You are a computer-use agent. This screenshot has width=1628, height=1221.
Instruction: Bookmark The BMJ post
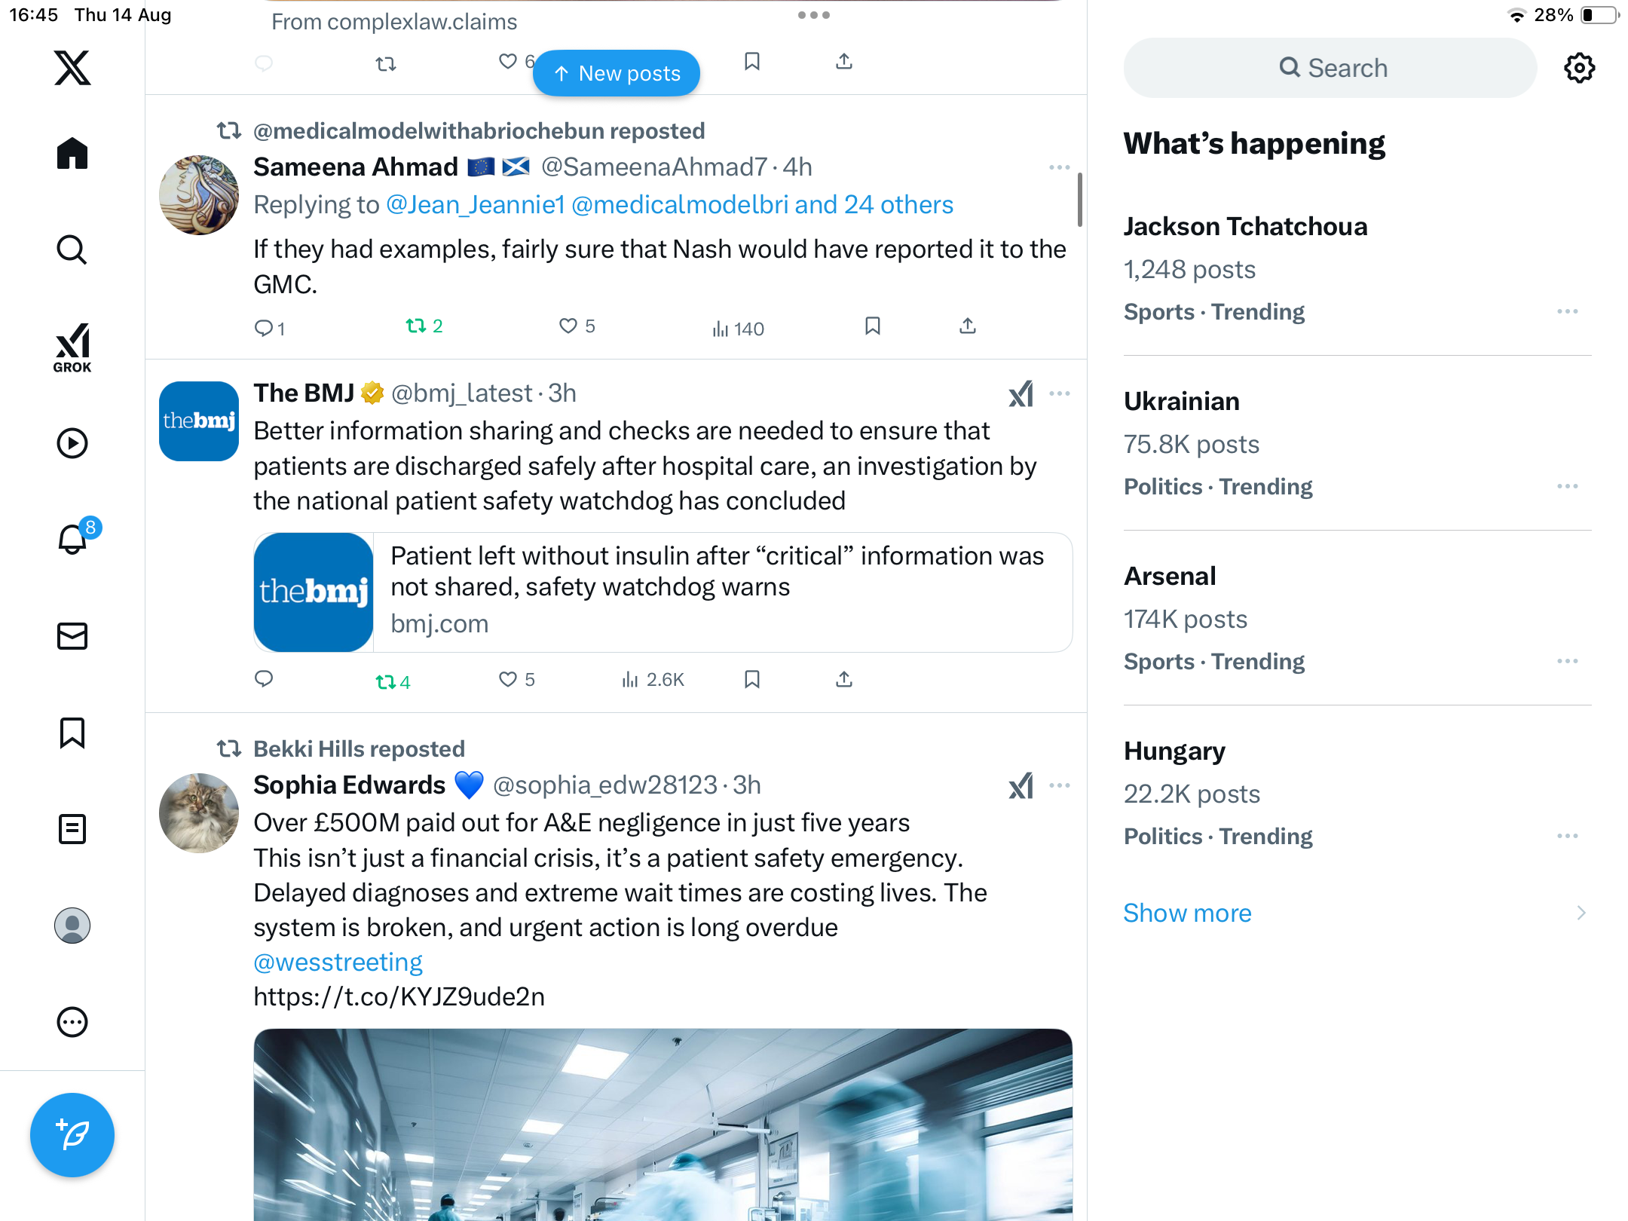click(751, 679)
